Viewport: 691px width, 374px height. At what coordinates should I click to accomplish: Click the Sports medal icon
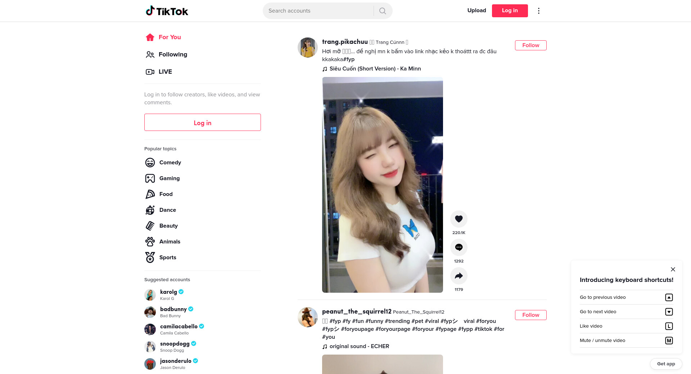[150, 257]
